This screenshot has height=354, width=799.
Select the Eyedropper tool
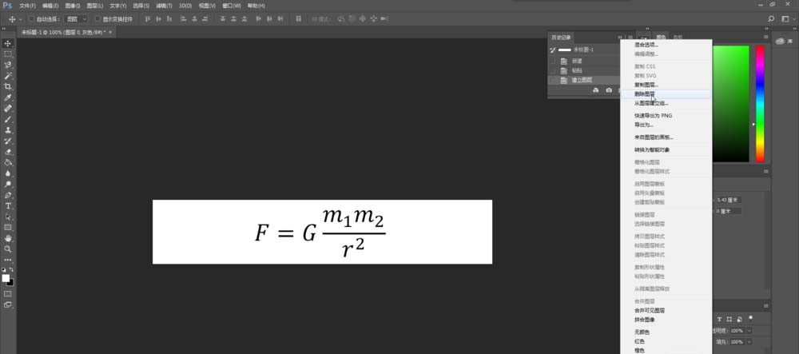(8, 97)
